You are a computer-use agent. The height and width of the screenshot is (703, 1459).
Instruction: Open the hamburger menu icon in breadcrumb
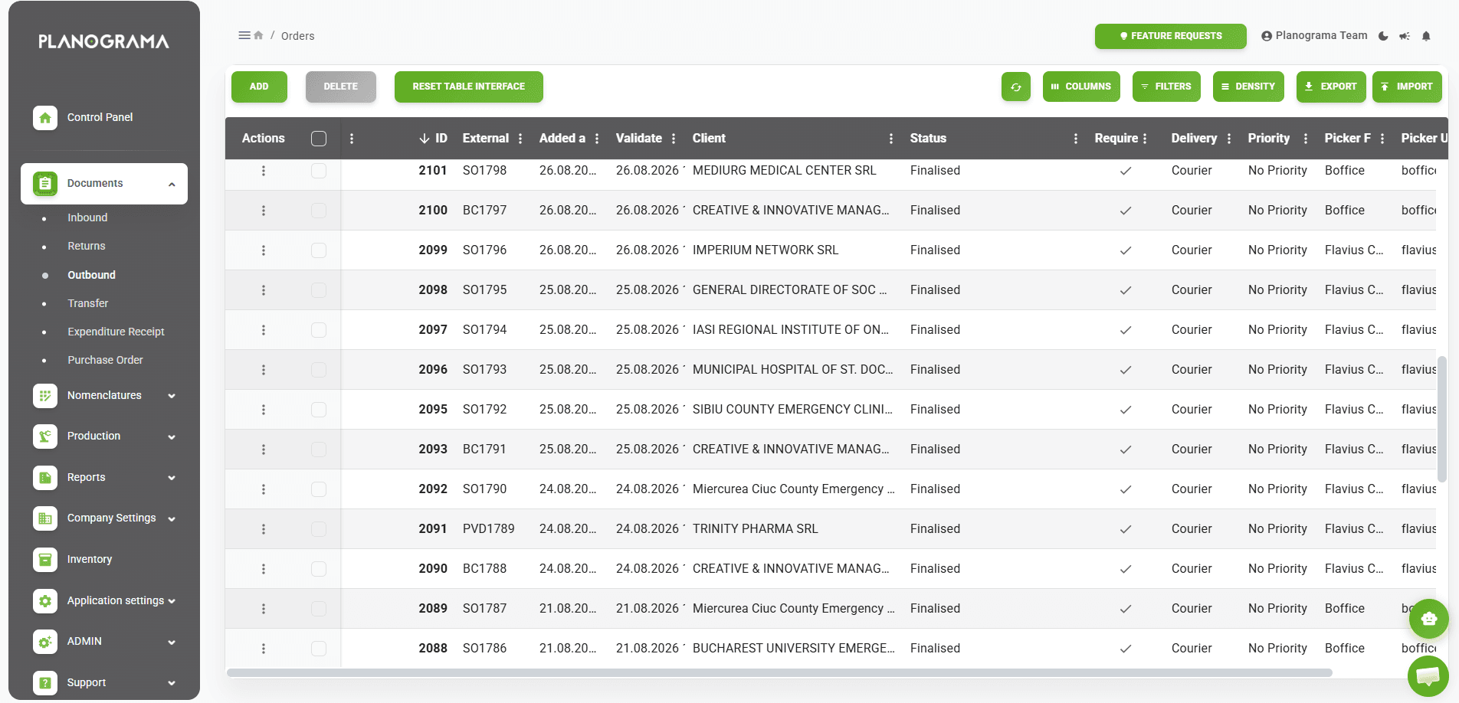(244, 35)
